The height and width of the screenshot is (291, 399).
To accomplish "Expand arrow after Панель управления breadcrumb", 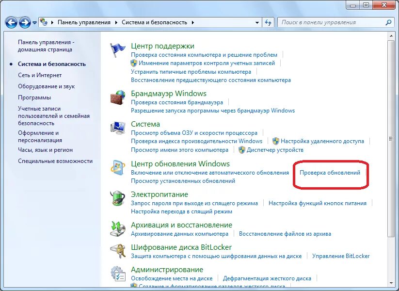I will [x=116, y=22].
